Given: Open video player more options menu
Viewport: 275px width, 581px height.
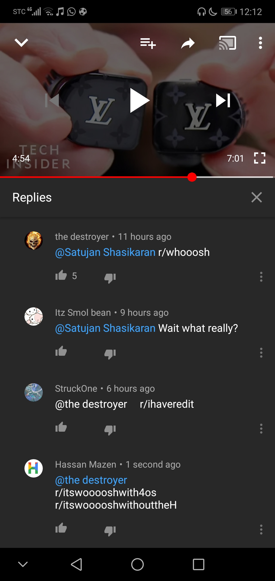Looking at the screenshot, I should coord(260,43).
